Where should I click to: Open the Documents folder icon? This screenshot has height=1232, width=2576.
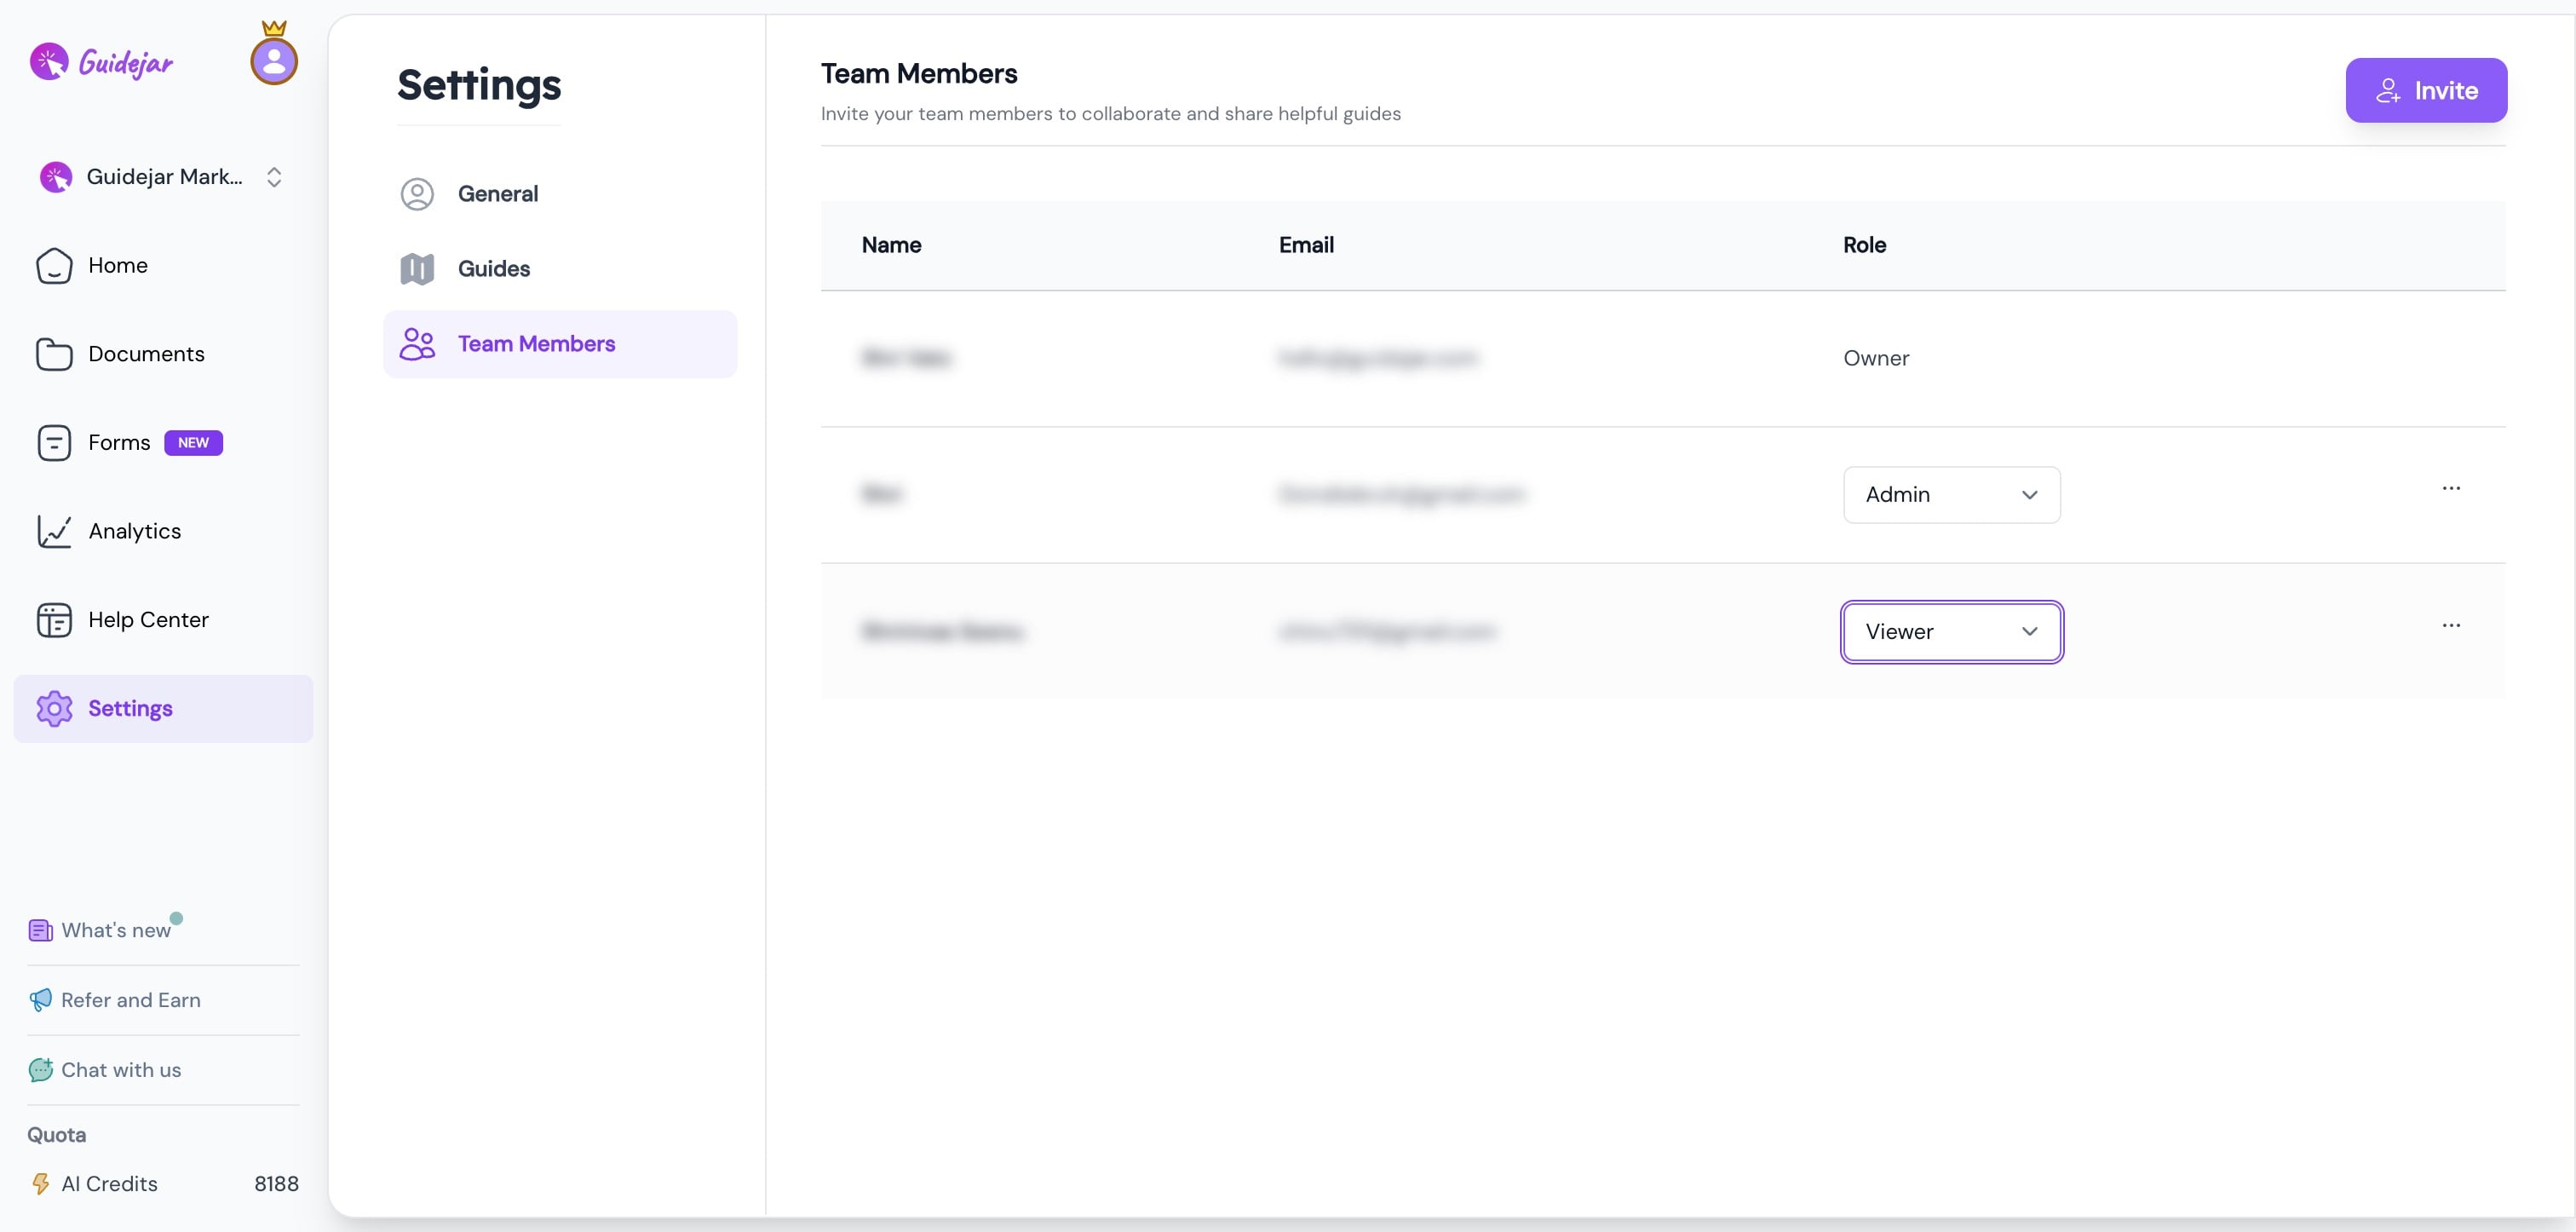click(x=54, y=354)
